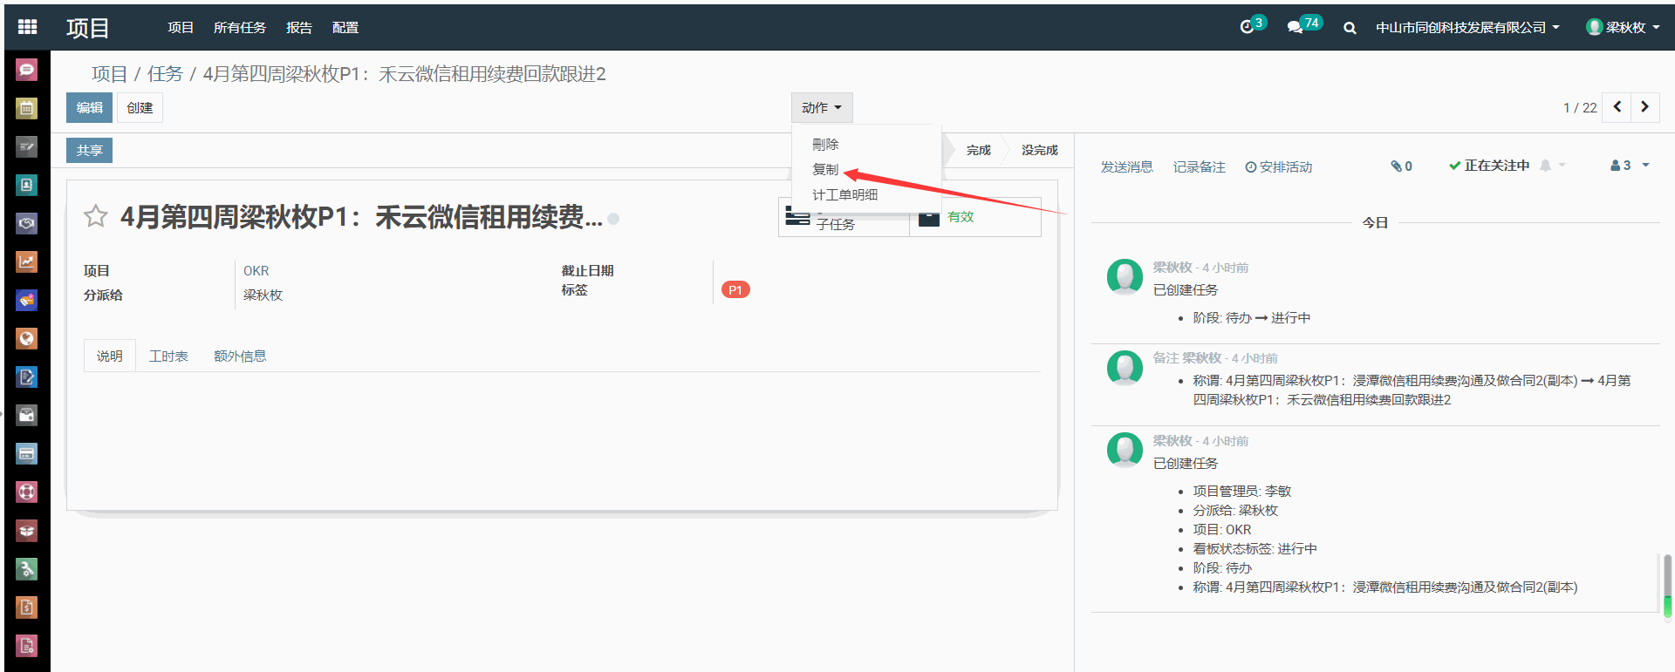Screen dimensions: 1675x672
Task: Switch to the 工时表 tab
Action: click(168, 356)
